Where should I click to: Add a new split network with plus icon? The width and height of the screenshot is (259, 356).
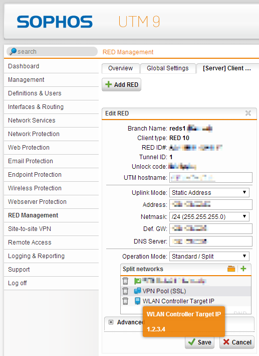pos(243,269)
